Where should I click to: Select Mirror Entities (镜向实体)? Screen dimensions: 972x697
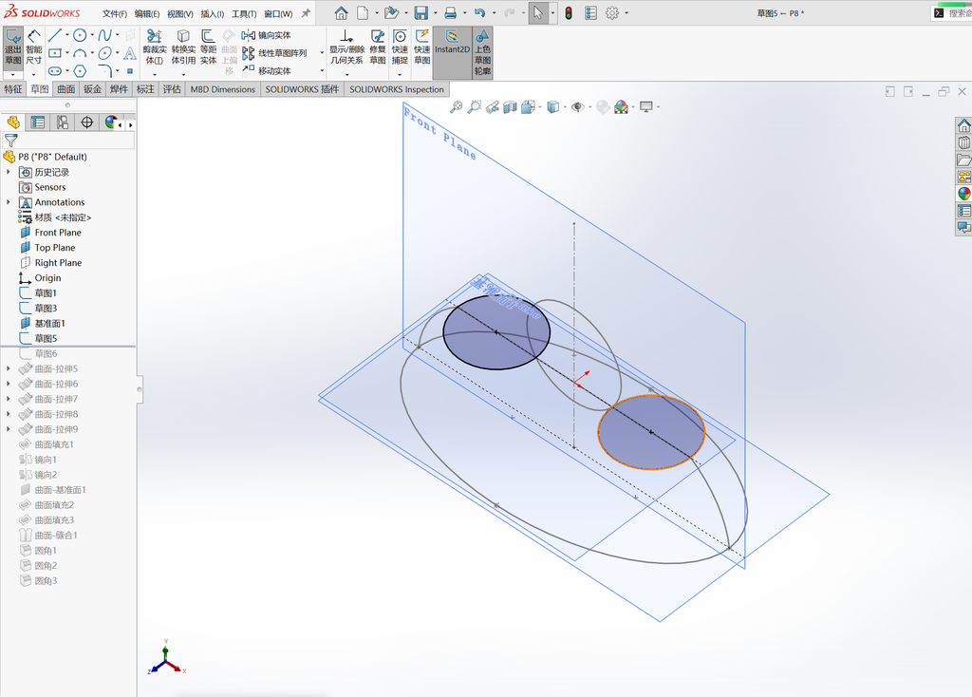pos(267,35)
